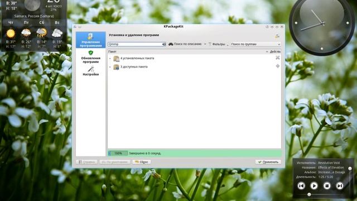Click the remove icon for installed packages
The width and height of the screenshot is (357, 201).
tap(278, 58)
